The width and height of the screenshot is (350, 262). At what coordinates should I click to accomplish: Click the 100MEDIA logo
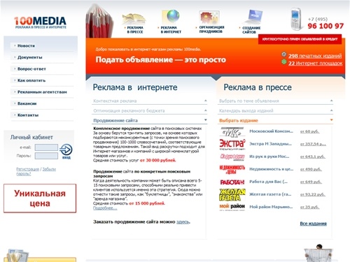(x=40, y=22)
